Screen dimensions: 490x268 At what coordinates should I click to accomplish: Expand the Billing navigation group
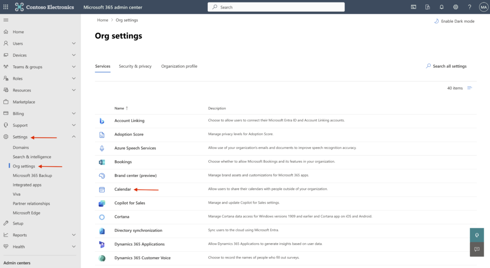pyautogui.click(x=74, y=113)
